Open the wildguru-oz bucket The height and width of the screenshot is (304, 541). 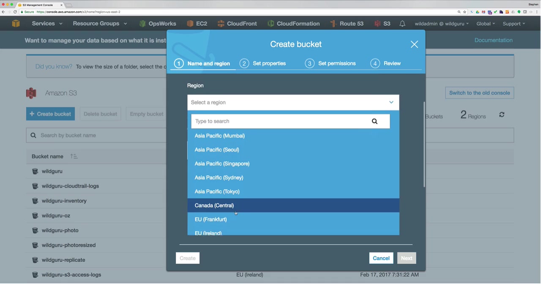pos(56,215)
